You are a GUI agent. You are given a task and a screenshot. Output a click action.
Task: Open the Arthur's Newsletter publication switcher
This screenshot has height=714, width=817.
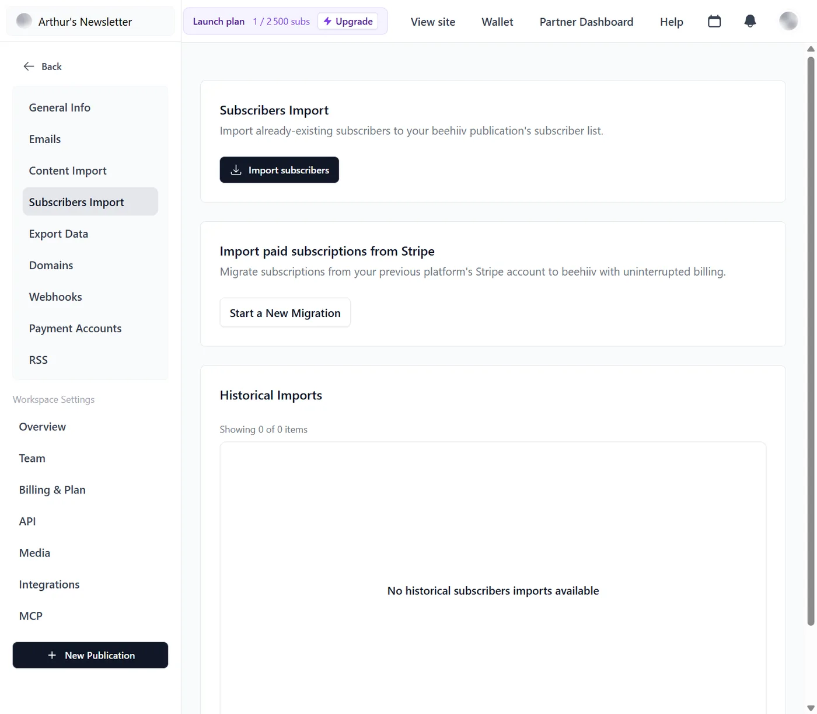coord(90,22)
